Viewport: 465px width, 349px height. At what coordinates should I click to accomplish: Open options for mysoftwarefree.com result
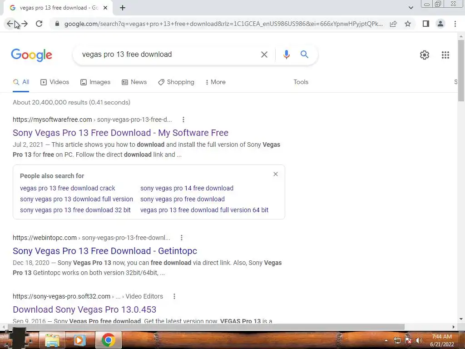click(183, 120)
